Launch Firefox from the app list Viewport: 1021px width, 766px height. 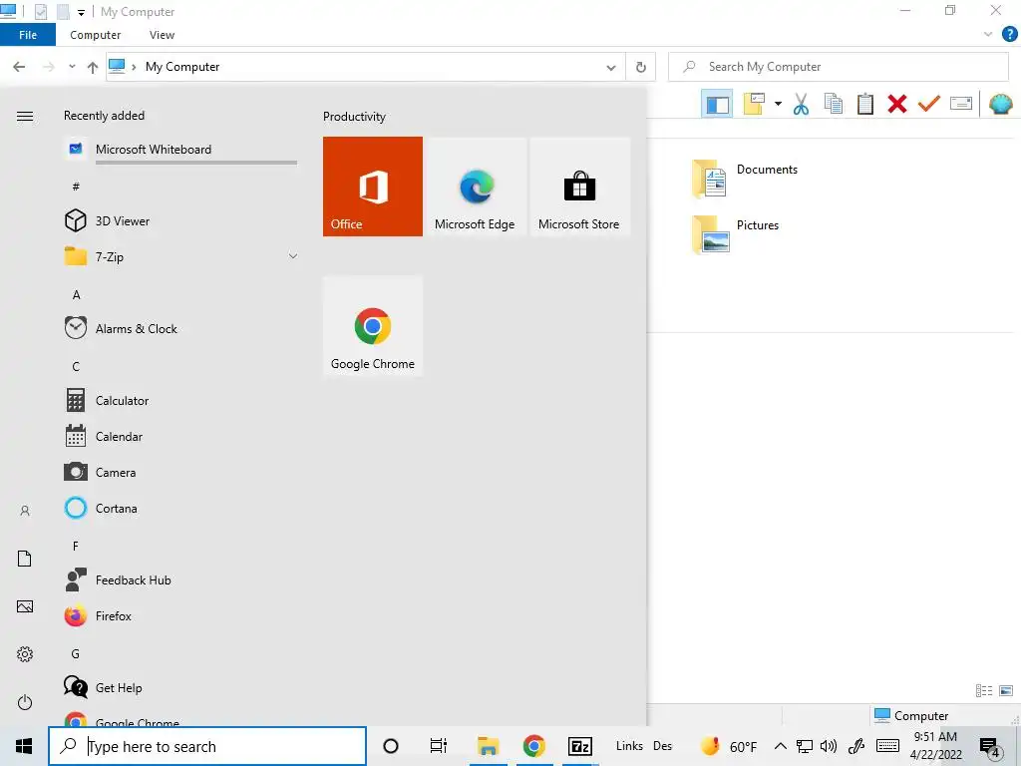pos(181,615)
